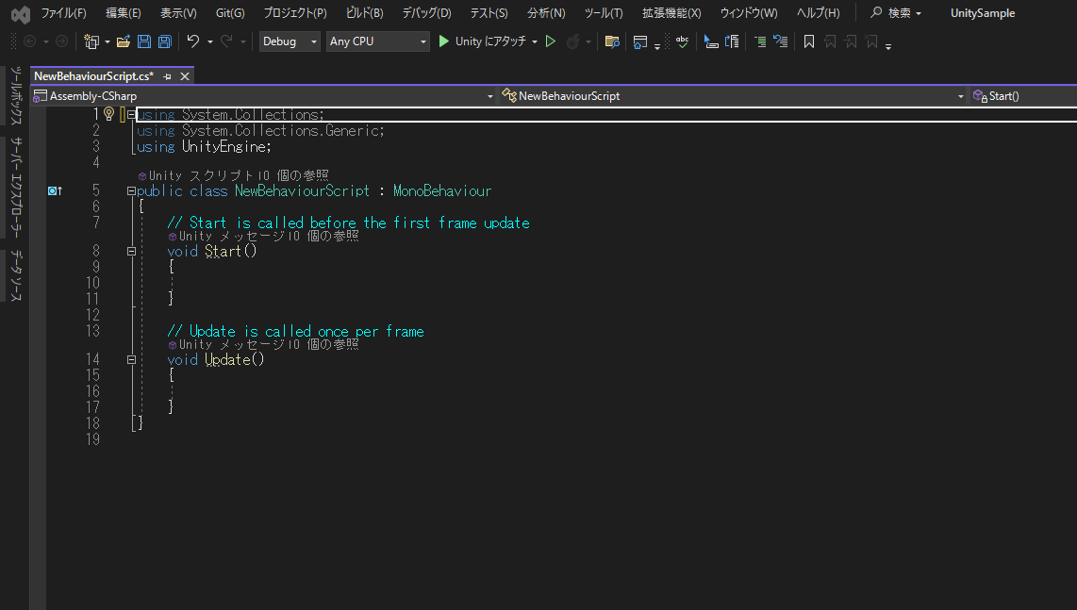This screenshot has height=610, width=1077.
Task: Click the Undo arrow icon
Action: tap(193, 41)
